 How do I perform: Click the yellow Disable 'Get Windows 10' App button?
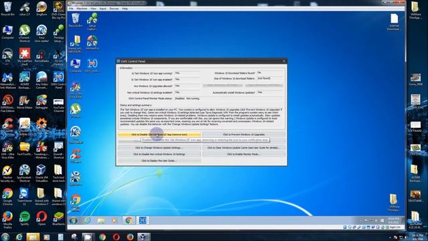(x=159, y=135)
